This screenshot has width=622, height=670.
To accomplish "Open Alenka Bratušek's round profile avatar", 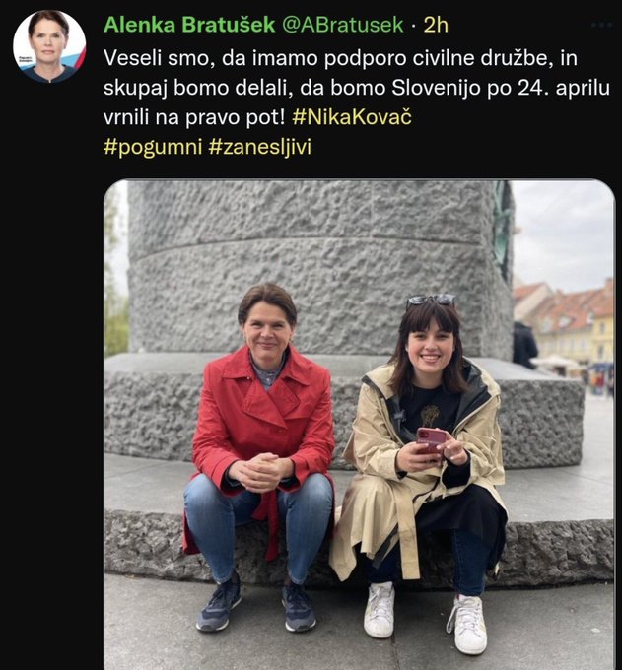I will [x=49, y=46].
